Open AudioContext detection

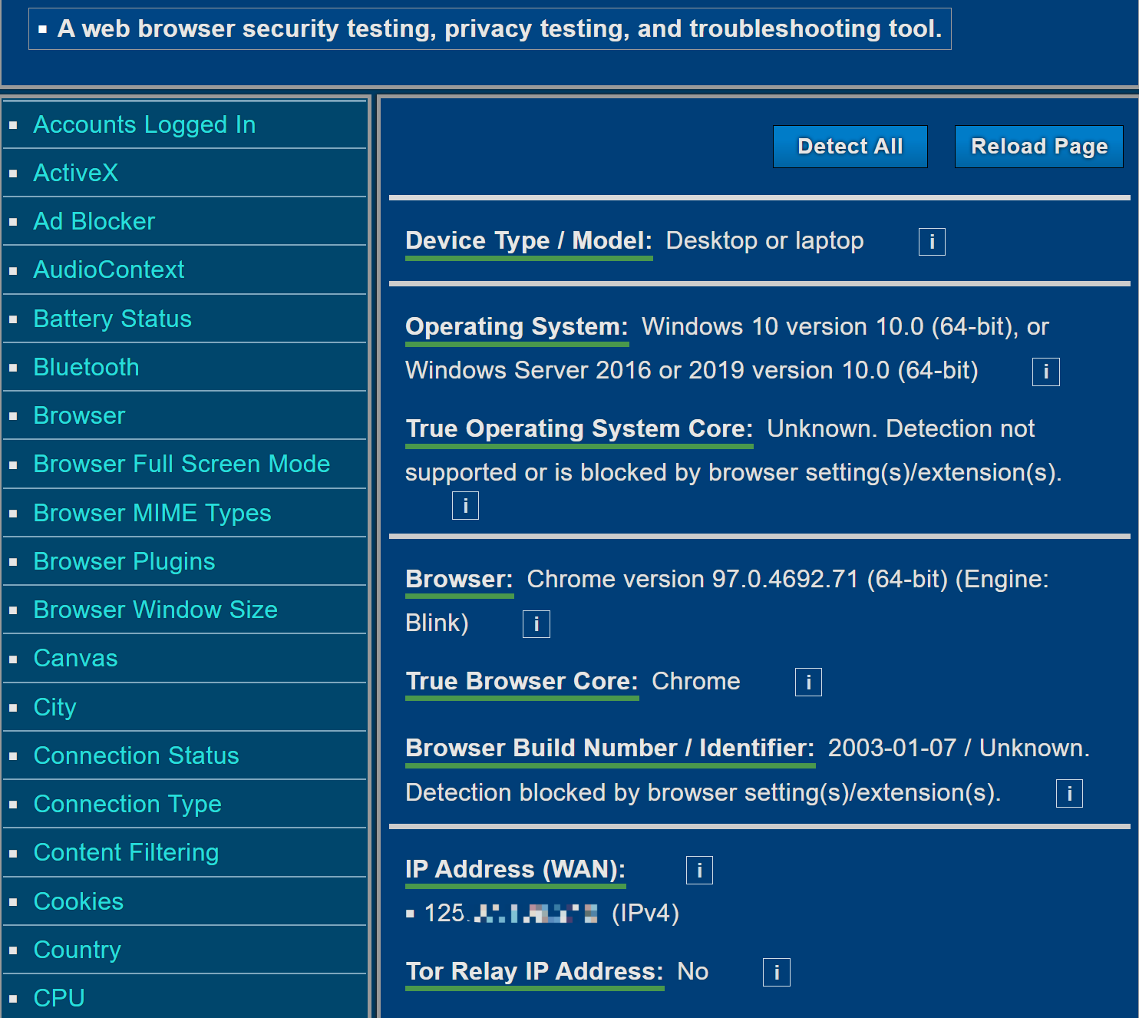click(x=109, y=269)
